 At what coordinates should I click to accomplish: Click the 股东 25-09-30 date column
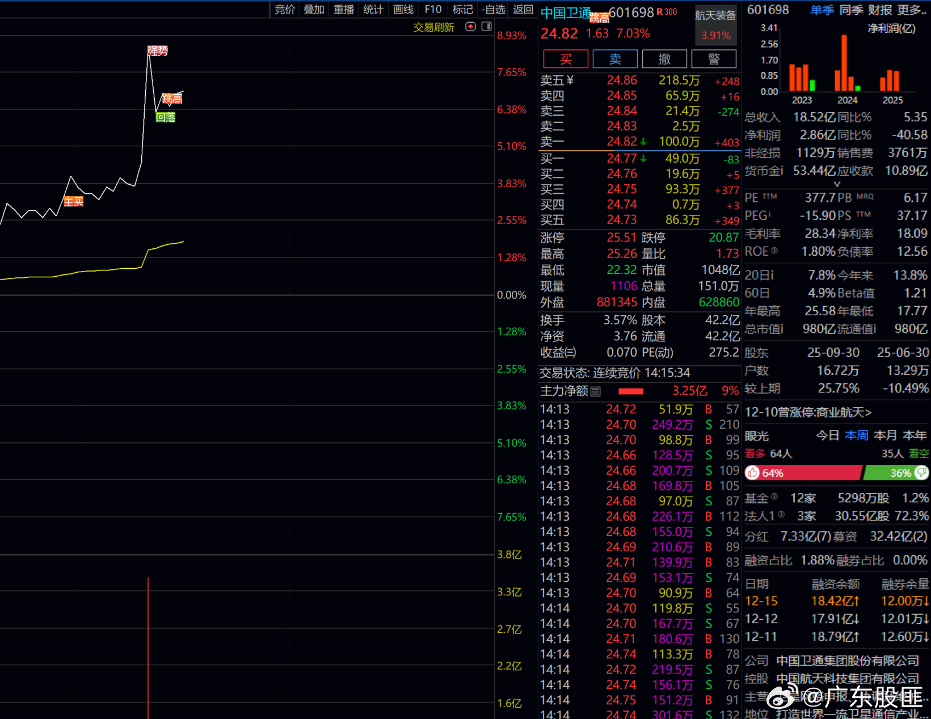click(833, 353)
